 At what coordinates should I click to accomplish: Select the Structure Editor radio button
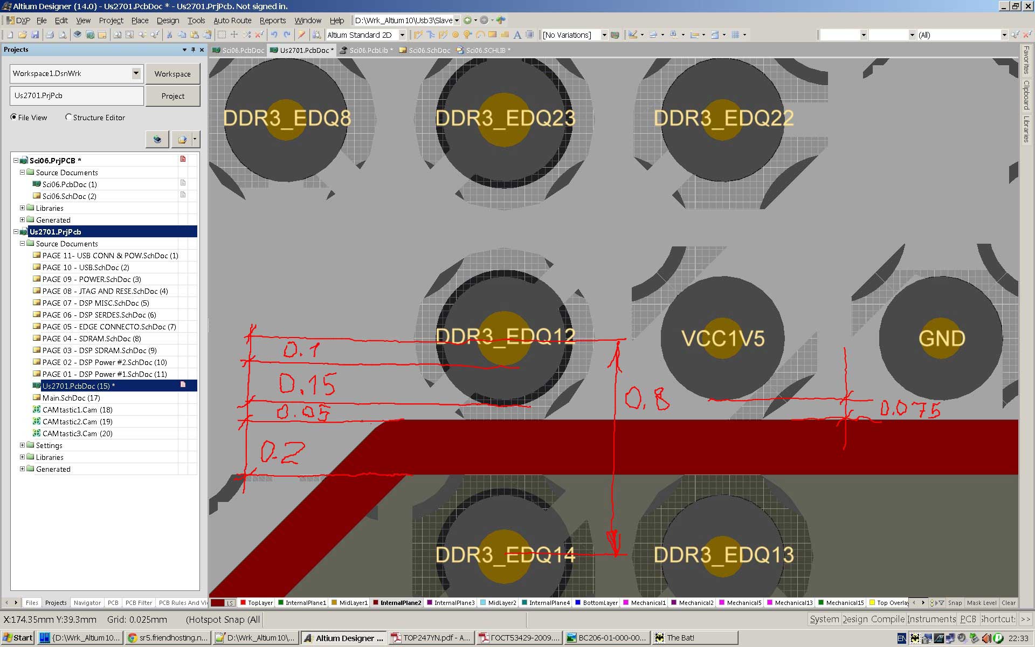pyautogui.click(x=68, y=117)
